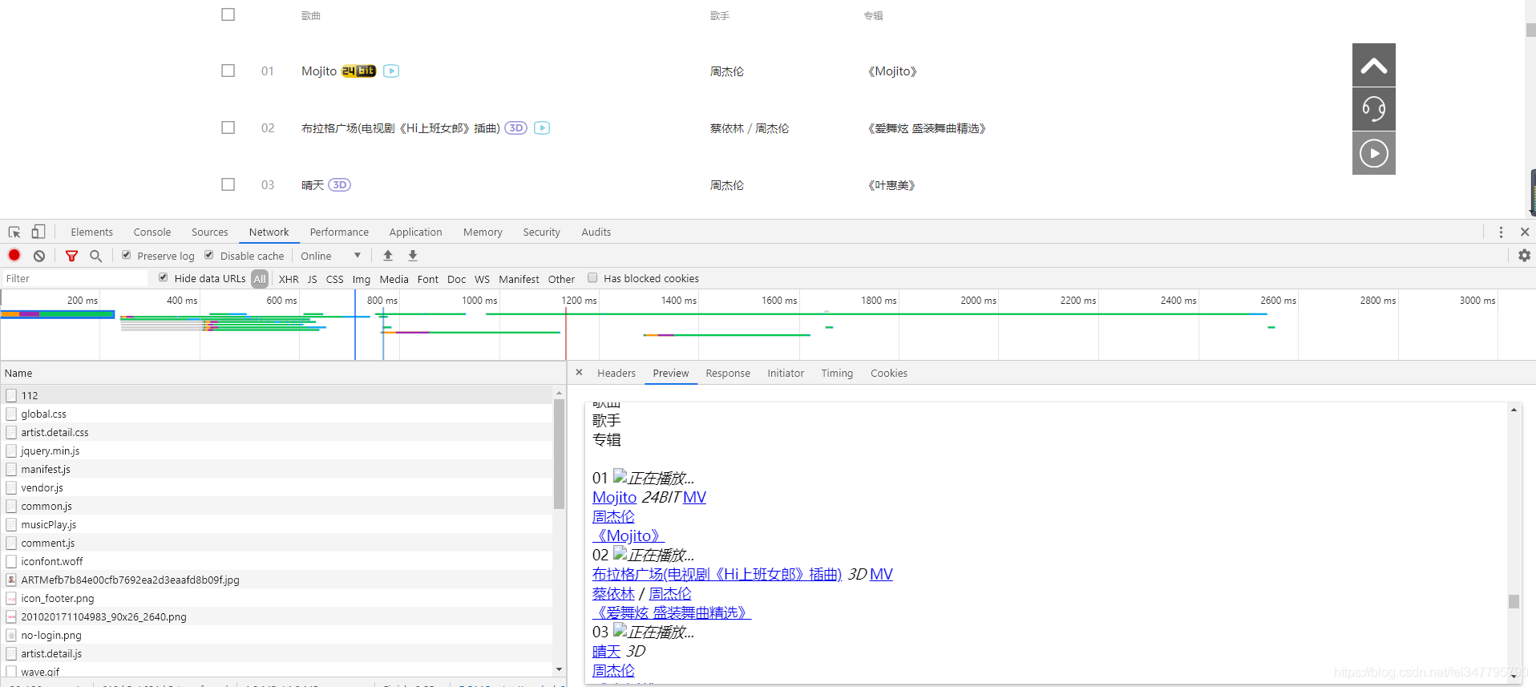Switch to Performance tab
Image resolution: width=1536 pixels, height=687 pixels.
339,232
